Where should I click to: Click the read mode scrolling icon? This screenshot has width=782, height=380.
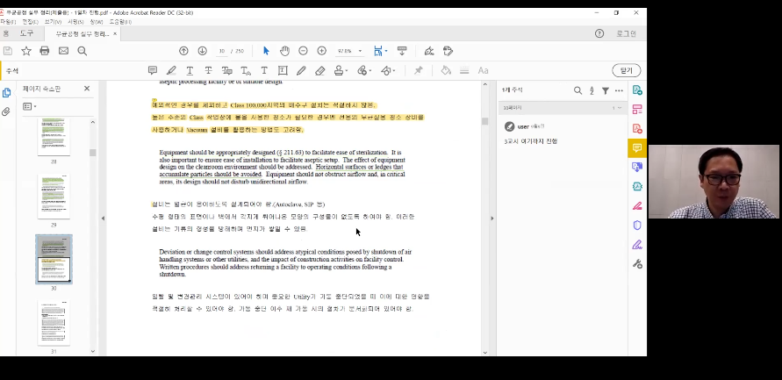402,51
